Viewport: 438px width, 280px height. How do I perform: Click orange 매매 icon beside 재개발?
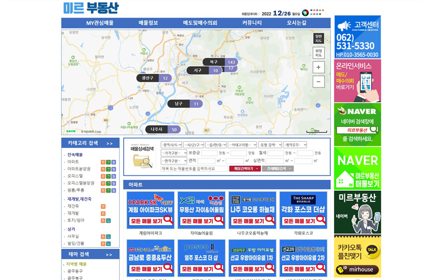[103, 213]
